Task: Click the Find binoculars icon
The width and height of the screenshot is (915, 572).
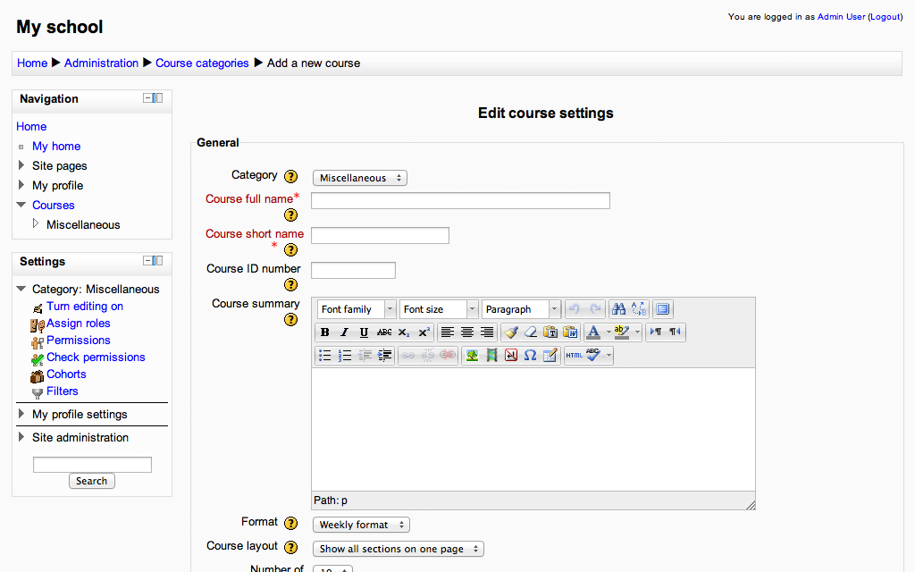Action: coord(619,309)
